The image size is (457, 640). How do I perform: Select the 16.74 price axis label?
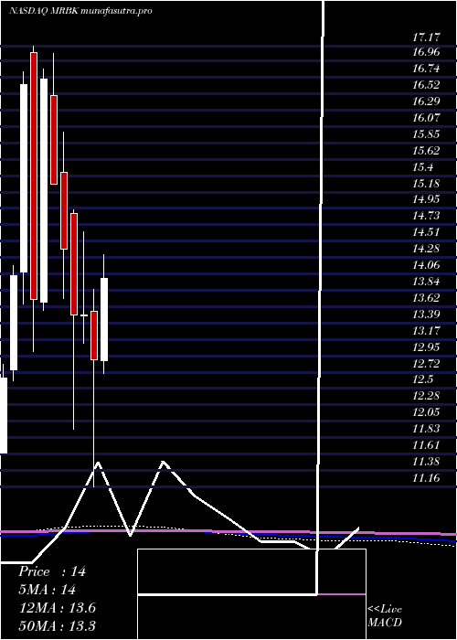(426, 69)
